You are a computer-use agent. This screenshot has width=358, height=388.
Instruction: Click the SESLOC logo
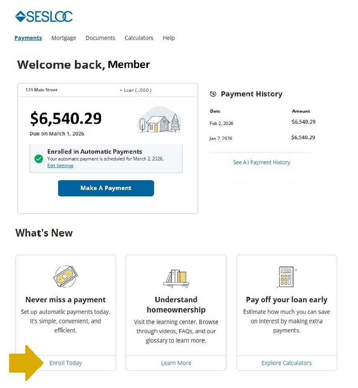click(x=43, y=17)
